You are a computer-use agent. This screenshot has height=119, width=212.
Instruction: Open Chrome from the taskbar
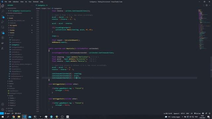click(x=14, y=117)
